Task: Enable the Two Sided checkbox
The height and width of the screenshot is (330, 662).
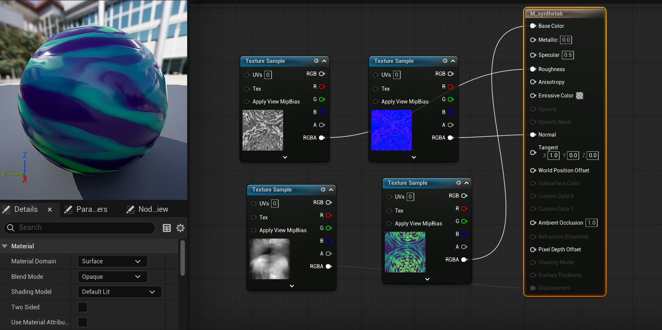Action: pos(82,307)
